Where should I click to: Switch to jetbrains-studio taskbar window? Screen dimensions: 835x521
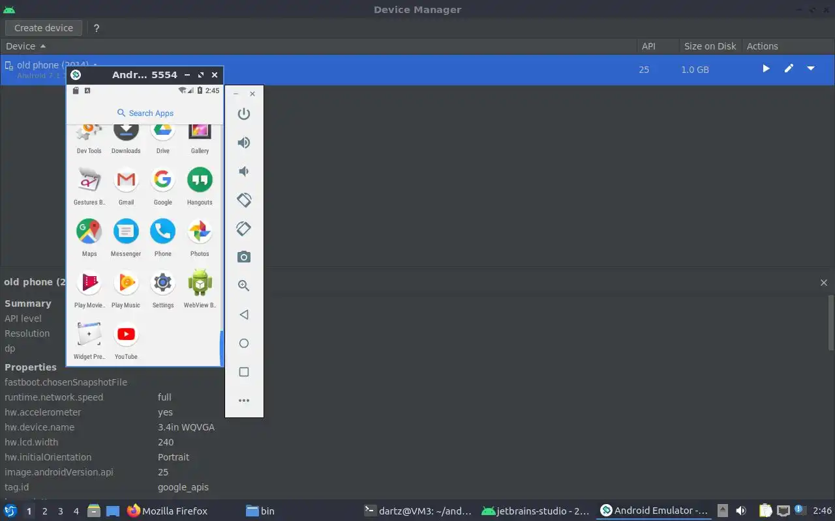tap(536, 511)
